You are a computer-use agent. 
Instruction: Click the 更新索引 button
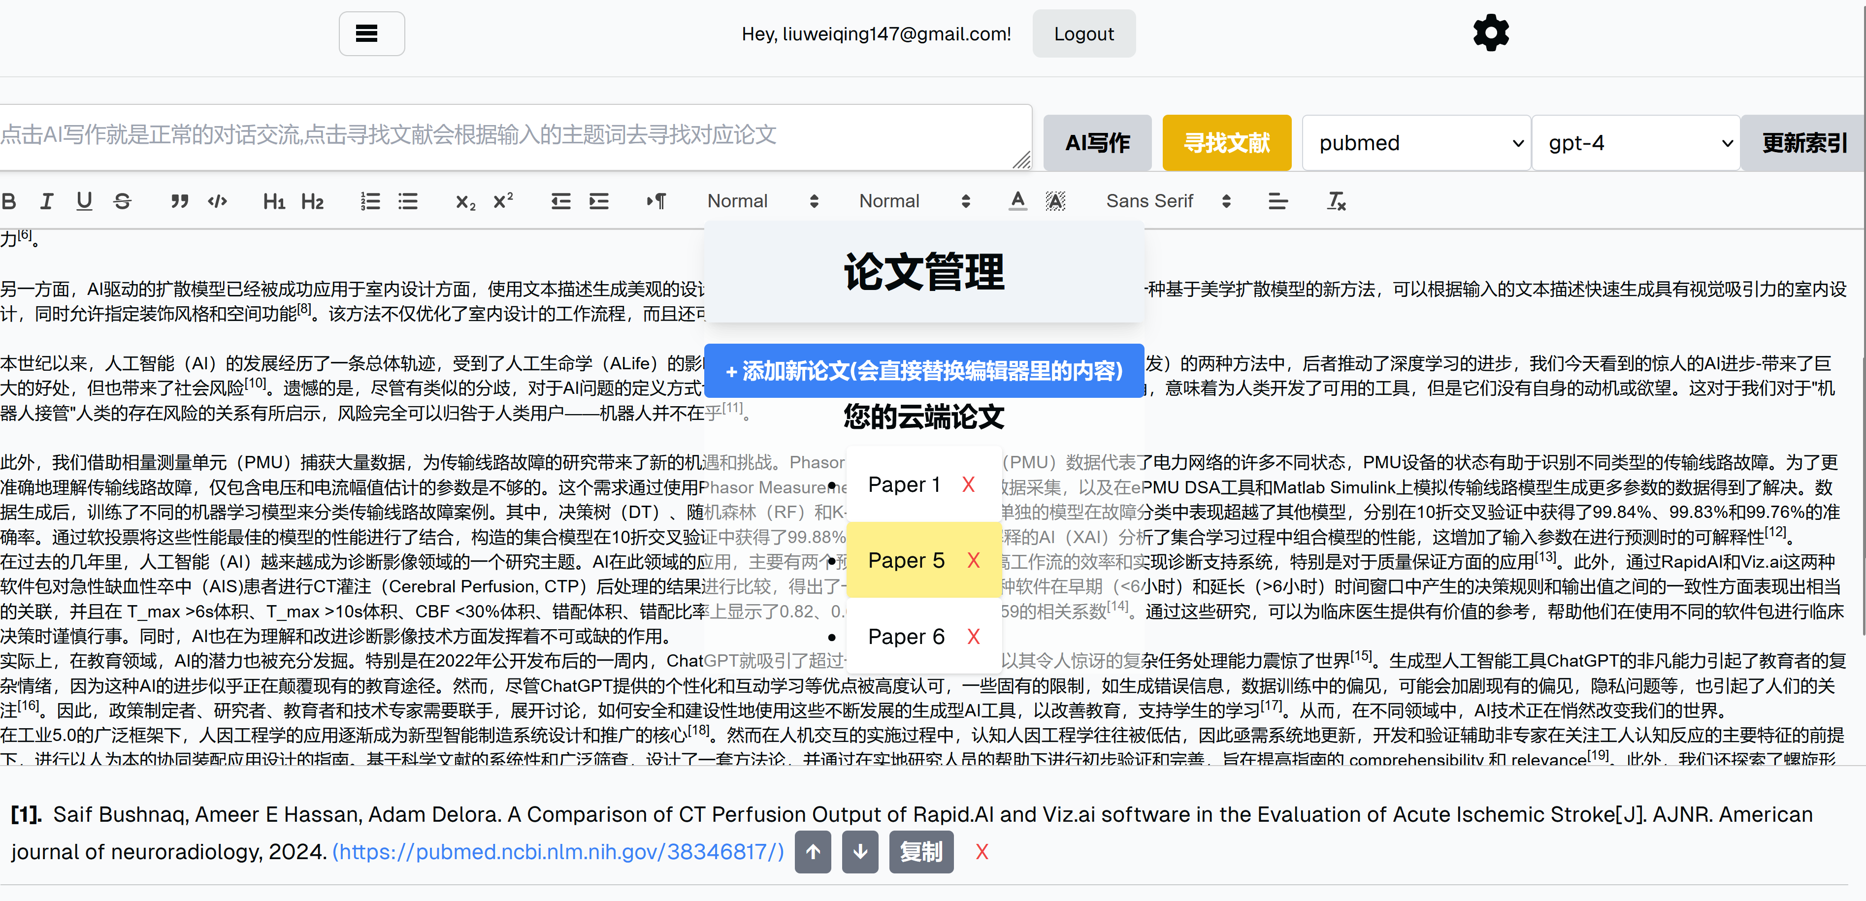(1803, 143)
